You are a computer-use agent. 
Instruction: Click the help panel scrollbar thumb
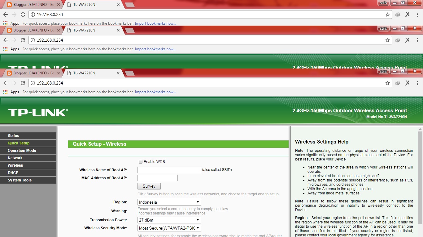coord(420,177)
